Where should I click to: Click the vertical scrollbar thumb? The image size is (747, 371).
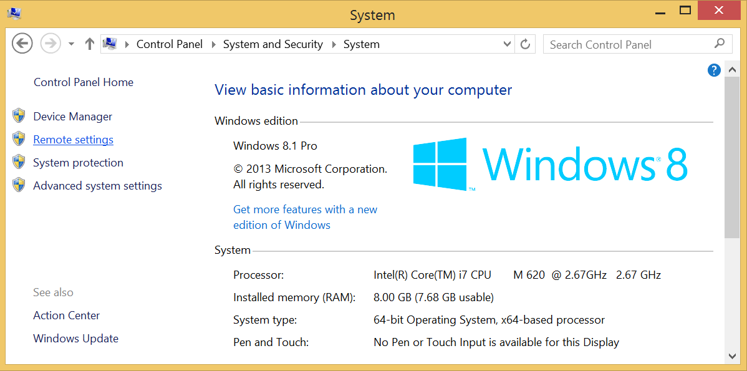pyautogui.click(x=732, y=157)
